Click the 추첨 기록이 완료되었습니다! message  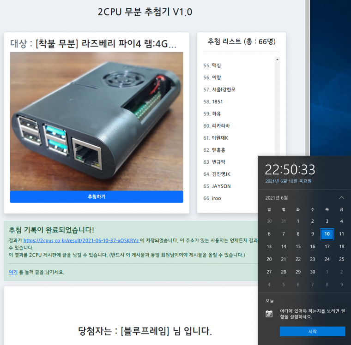(x=51, y=230)
